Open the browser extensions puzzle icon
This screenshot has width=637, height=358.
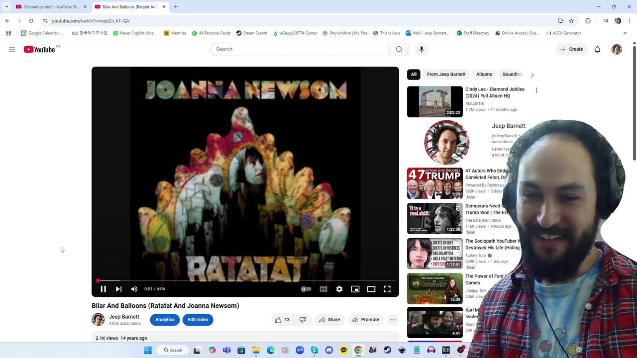pyautogui.click(x=588, y=21)
